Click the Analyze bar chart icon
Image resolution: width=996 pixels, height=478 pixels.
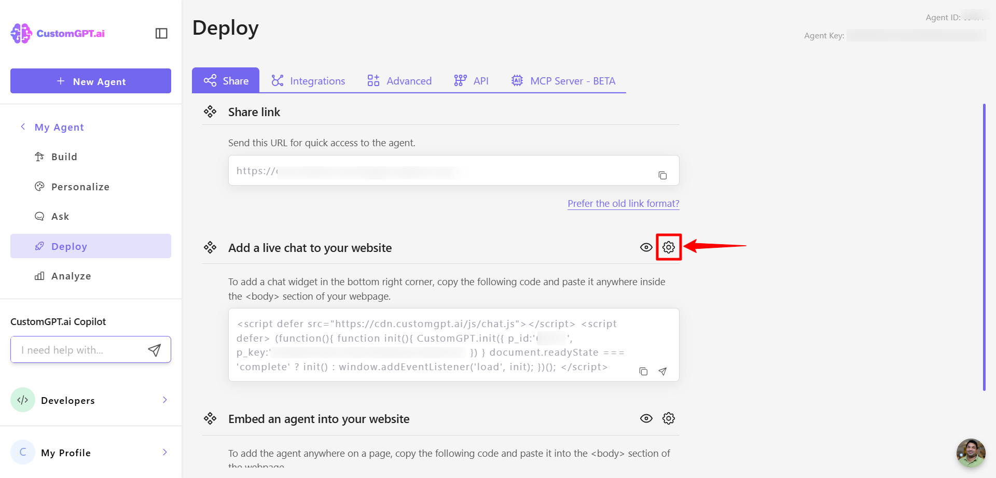[x=39, y=276]
